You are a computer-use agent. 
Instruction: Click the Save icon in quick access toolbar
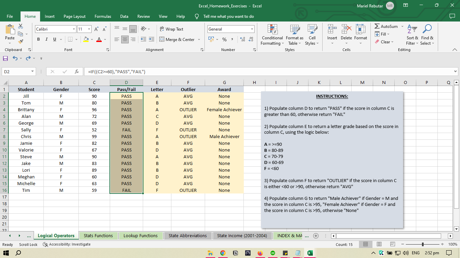pyautogui.click(x=5, y=58)
